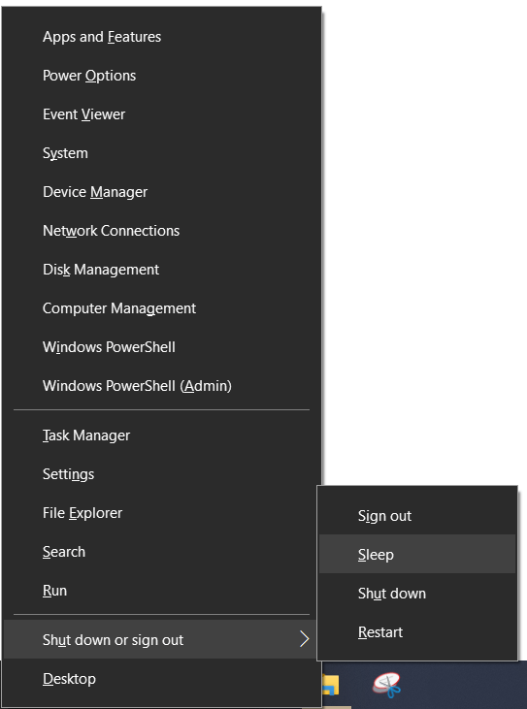
Task: Choose Shut down in the submenu
Action: (x=417, y=594)
